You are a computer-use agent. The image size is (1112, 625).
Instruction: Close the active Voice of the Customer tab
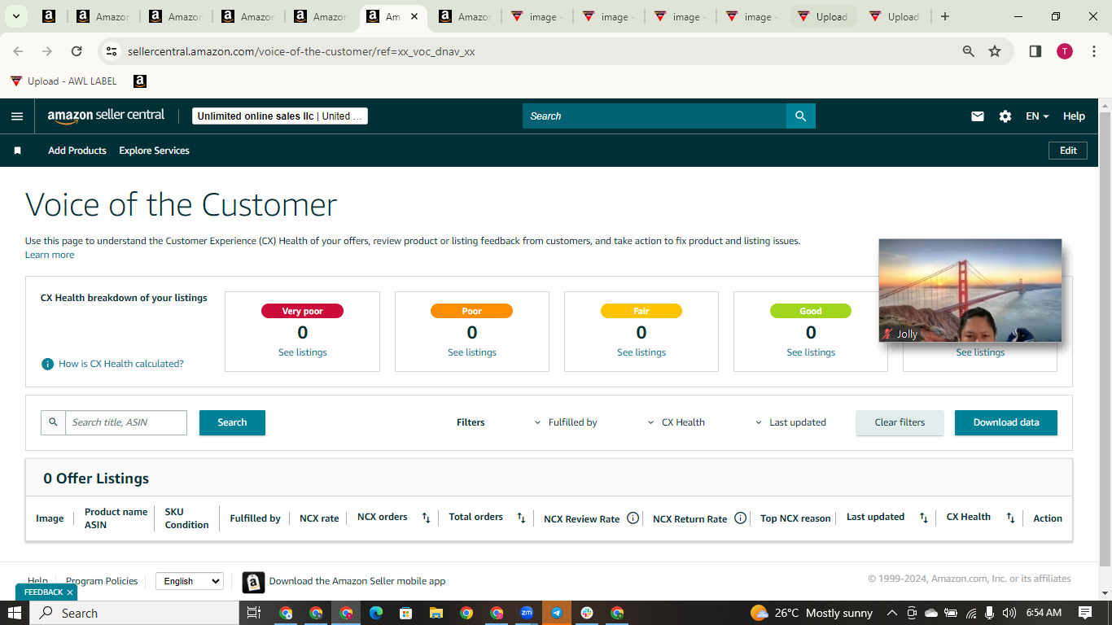point(414,16)
